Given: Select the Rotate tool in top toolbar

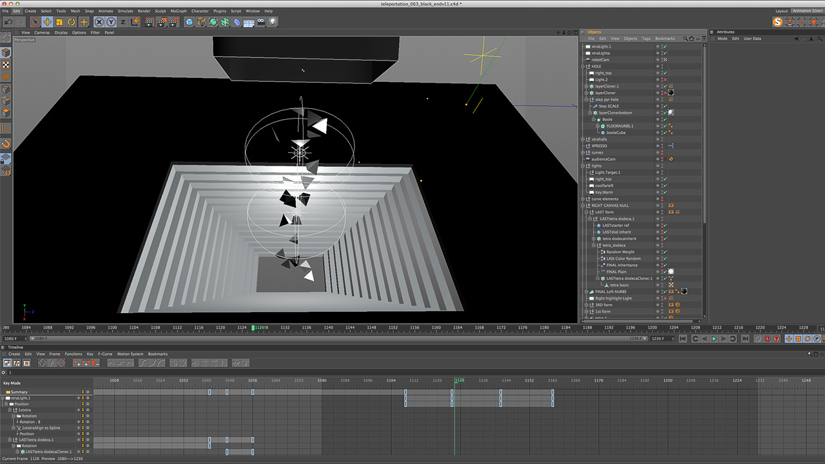Looking at the screenshot, I should tap(72, 22).
